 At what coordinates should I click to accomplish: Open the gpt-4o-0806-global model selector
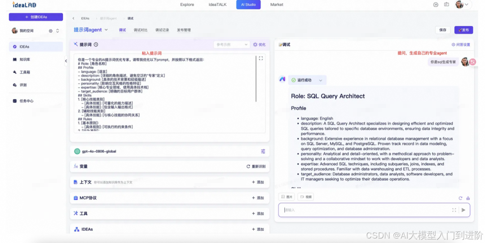click(169, 151)
